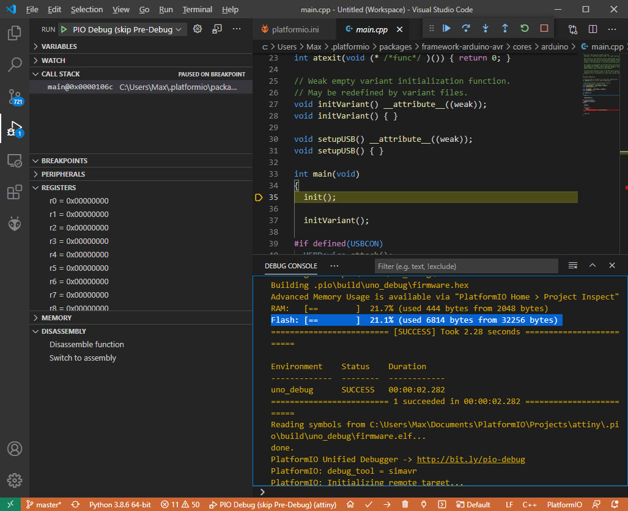Image resolution: width=628 pixels, height=511 pixels.
Task: Open the Search view in activity bar
Action: pyautogui.click(x=15, y=64)
